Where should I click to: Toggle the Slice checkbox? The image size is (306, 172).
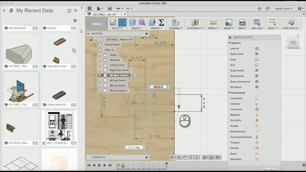(257, 65)
